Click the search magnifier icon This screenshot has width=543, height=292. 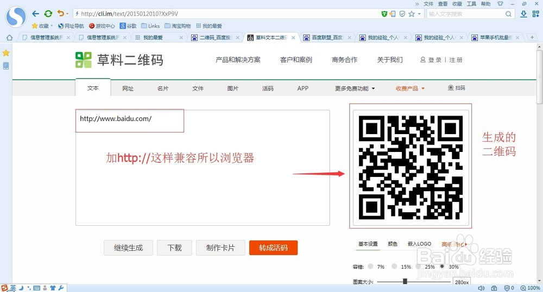click(x=508, y=14)
